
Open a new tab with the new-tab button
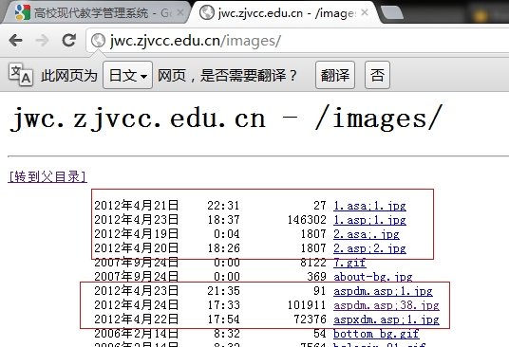392,12
